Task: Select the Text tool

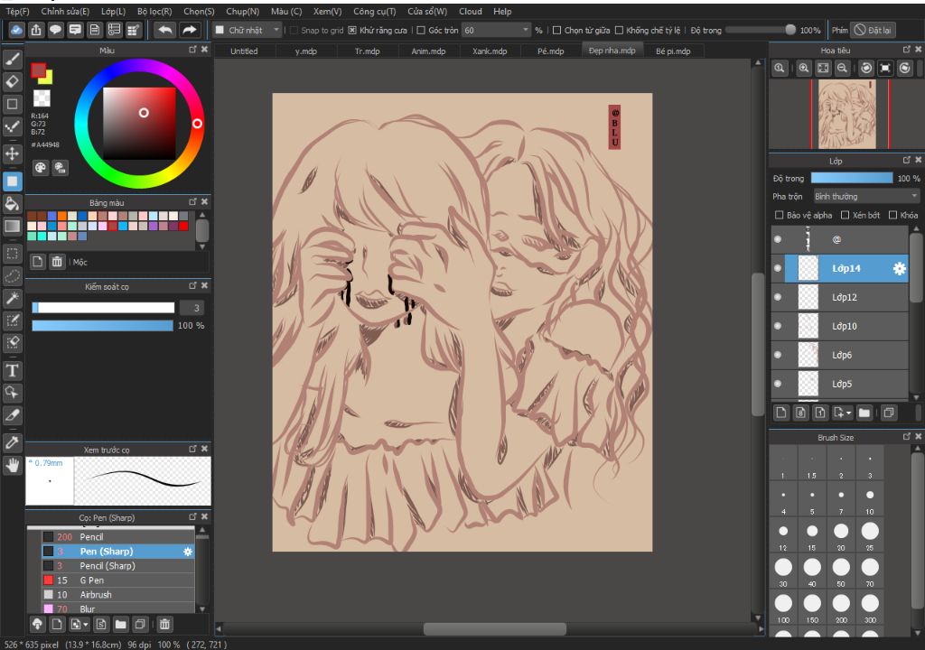Action: (13, 370)
